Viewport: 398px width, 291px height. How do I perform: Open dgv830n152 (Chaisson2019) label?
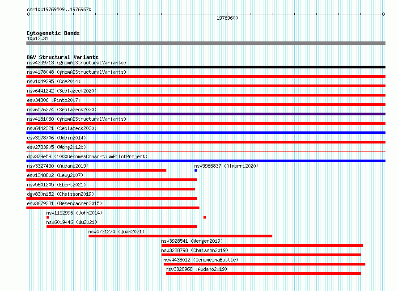[60, 194]
